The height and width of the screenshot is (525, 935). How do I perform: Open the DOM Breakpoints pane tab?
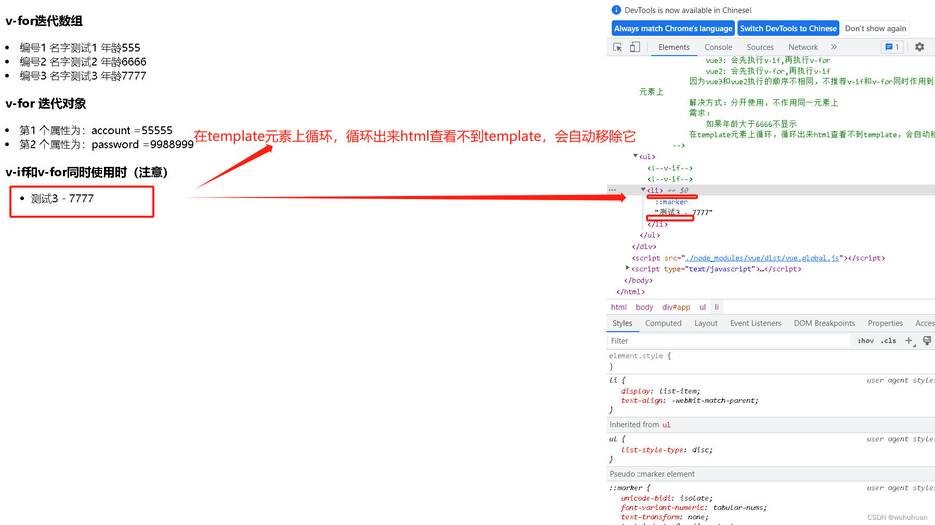coord(824,323)
